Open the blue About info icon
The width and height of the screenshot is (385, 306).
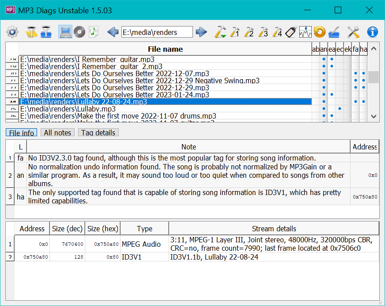click(x=373, y=32)
